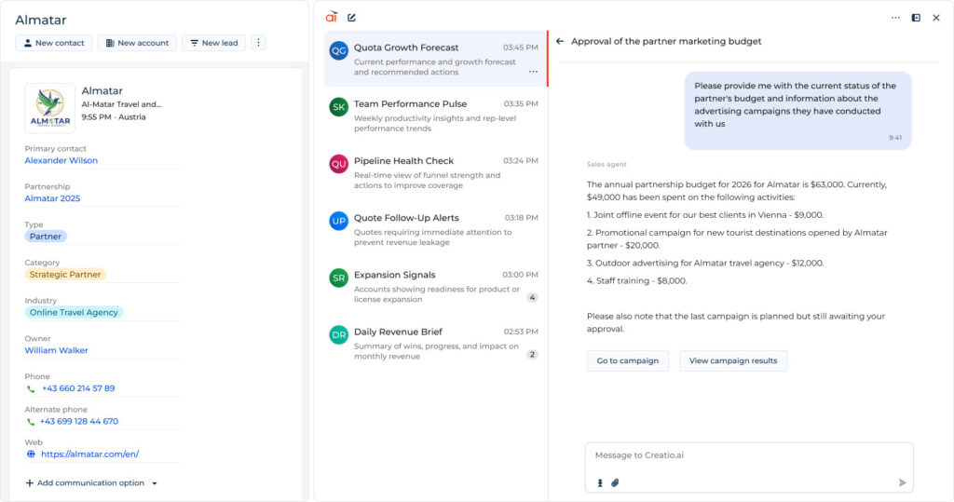Click the Almatar company logo thumbnail
This screenshot has height=502, width=954.
50,108
